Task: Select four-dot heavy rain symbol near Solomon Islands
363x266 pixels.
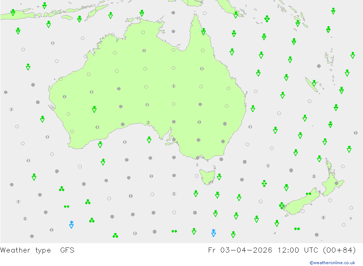Action: pyautogui.click(x=267, y=19)
